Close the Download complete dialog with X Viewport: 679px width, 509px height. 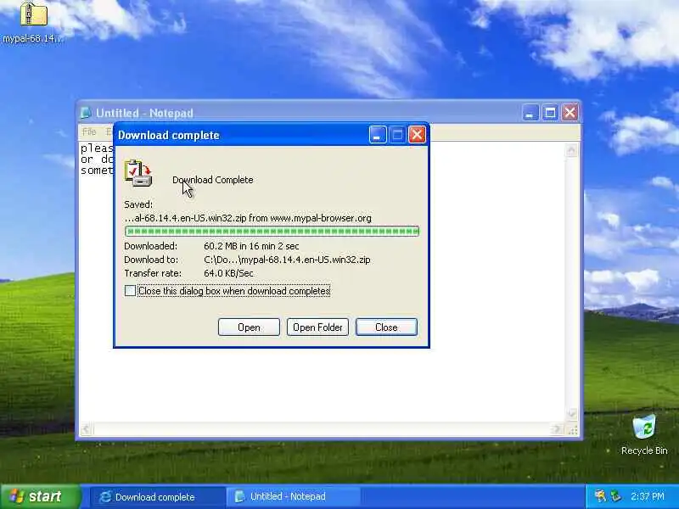418,135
